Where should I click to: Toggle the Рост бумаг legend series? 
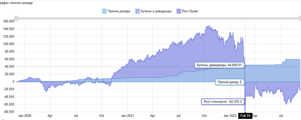pos(187,11)
